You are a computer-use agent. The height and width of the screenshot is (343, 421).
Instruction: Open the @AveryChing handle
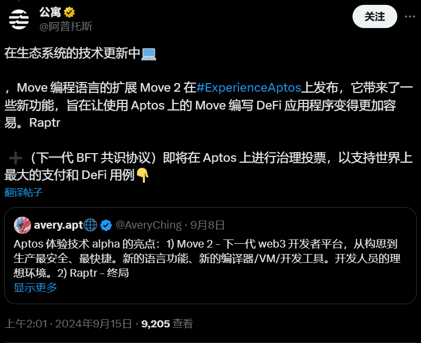tap(149, 225)
